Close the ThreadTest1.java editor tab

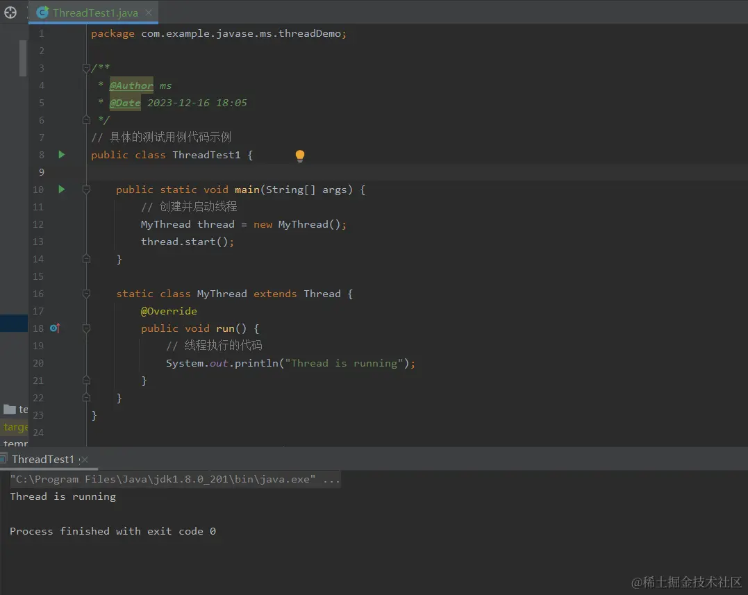pos(149,13)
